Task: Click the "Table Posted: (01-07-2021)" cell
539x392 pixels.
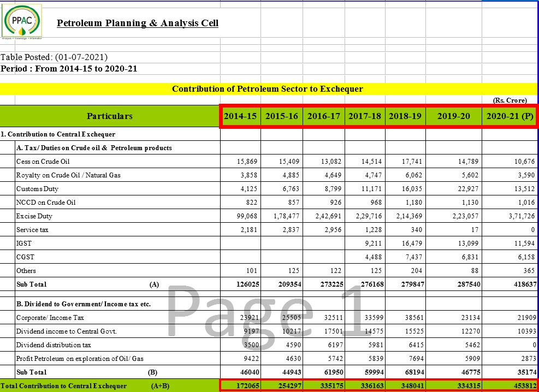Action: 54,57
